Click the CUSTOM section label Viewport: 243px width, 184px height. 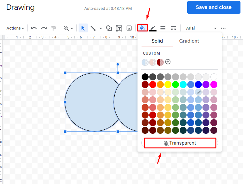[151, 53]
